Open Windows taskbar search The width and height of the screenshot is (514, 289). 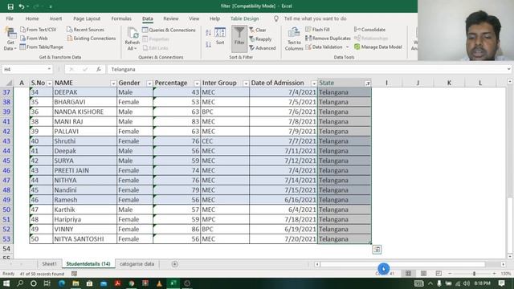[x=20, y=283]
